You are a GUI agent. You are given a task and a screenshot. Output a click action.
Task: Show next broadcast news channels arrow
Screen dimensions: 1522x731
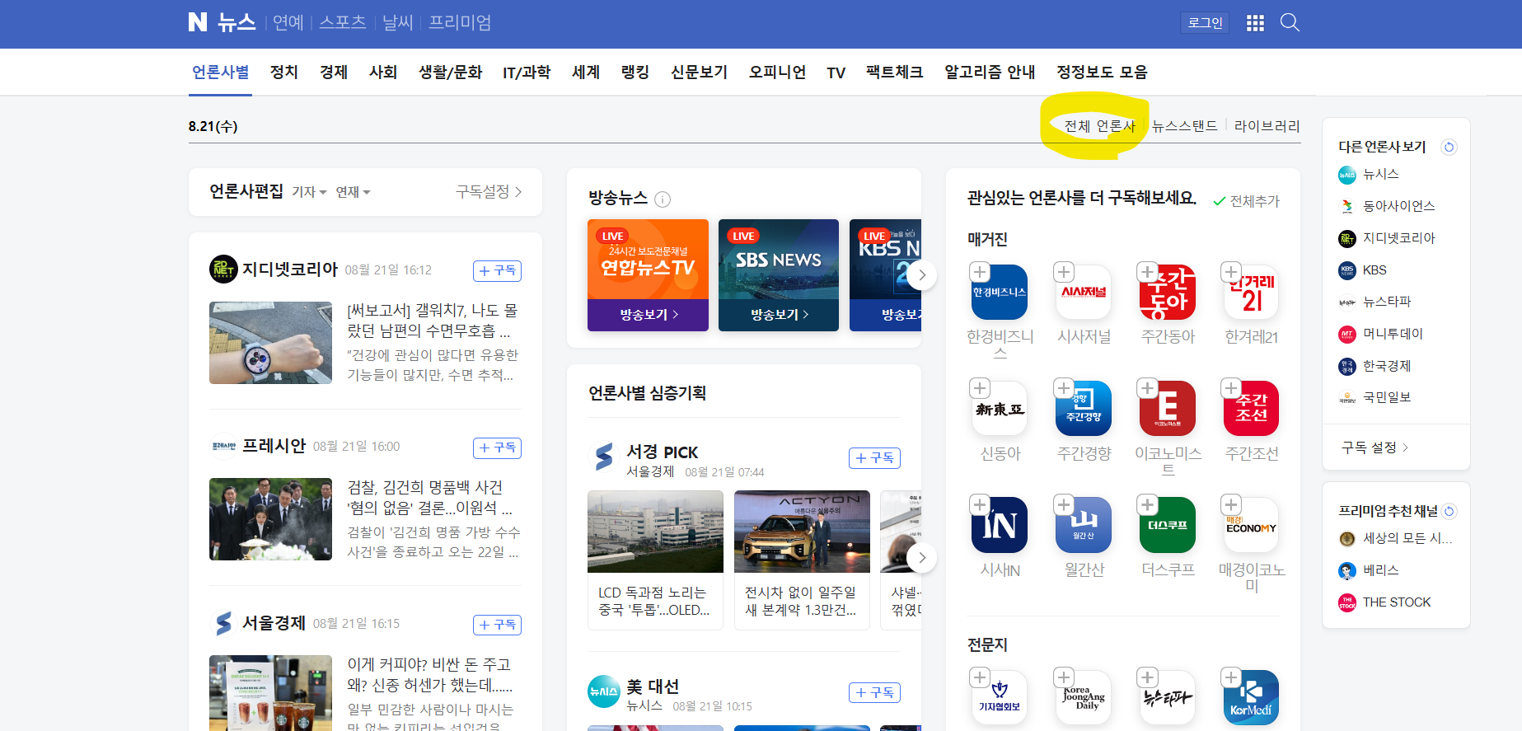pyautogui.click(x=922, y=275)
